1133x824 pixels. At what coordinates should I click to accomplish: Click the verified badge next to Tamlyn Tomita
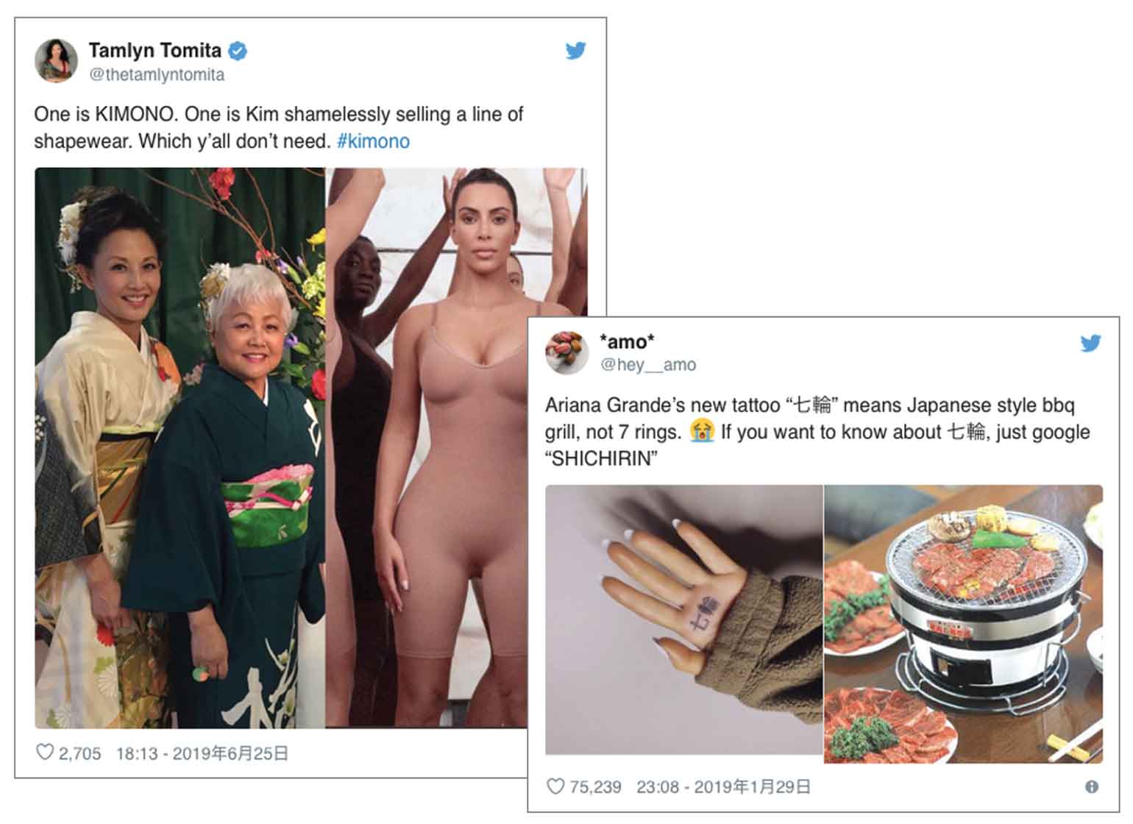(238, 51)
